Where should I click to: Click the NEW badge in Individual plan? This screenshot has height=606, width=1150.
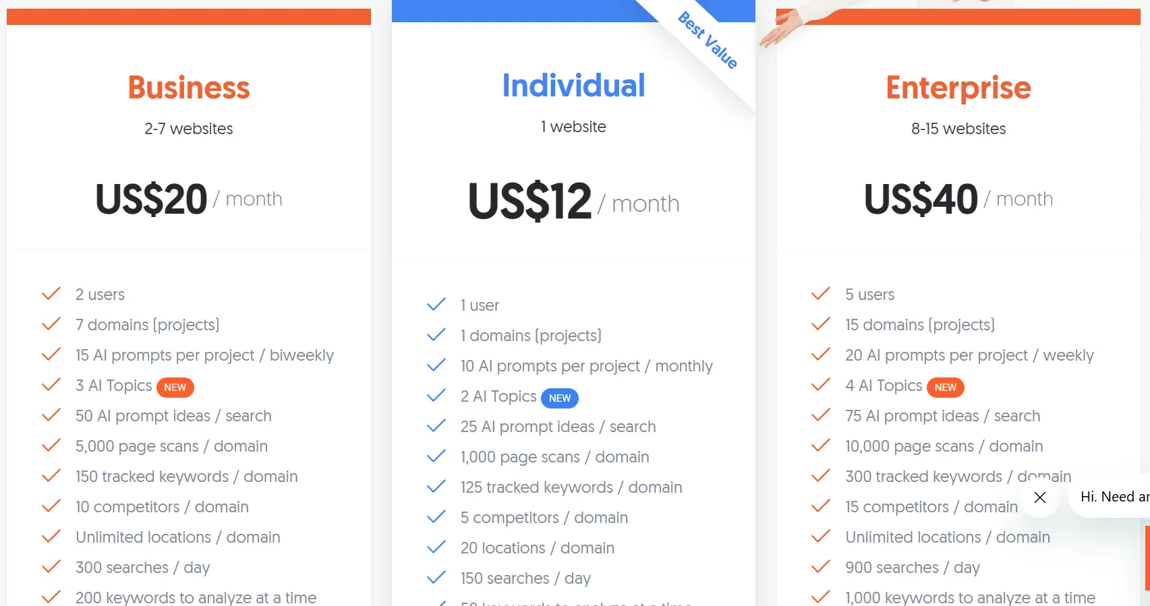click(560, 398)
